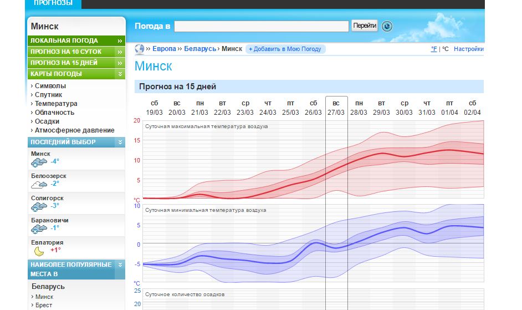Collapse the Последний выбор panel
522x310 pixels.
coord(120,143)
